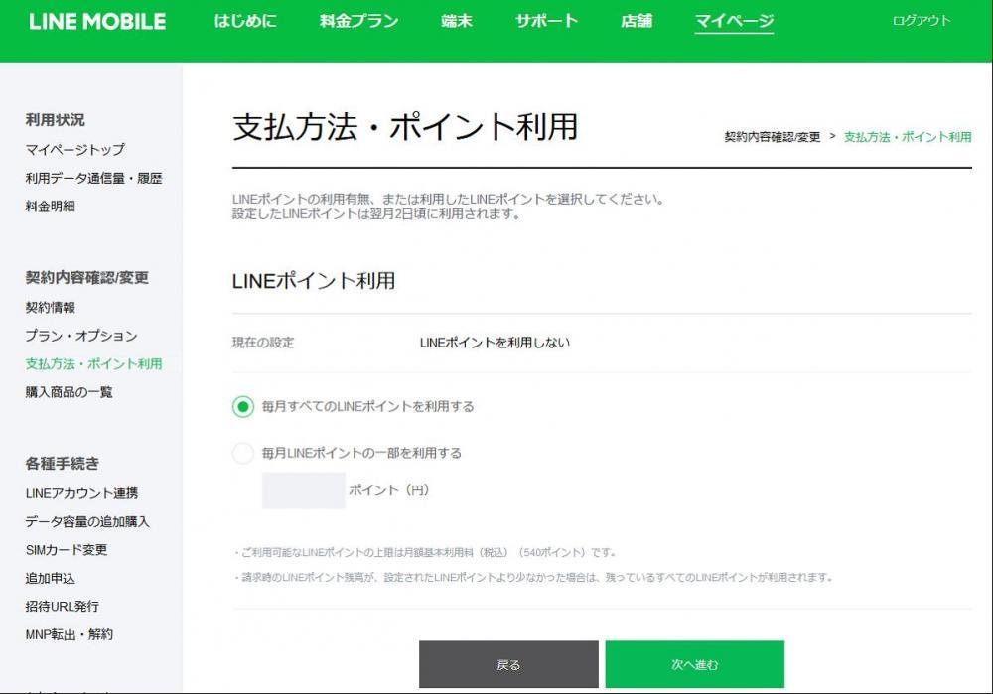Select 支払方法・ポイント利用 in the sidebar

(x=93, y=364)
